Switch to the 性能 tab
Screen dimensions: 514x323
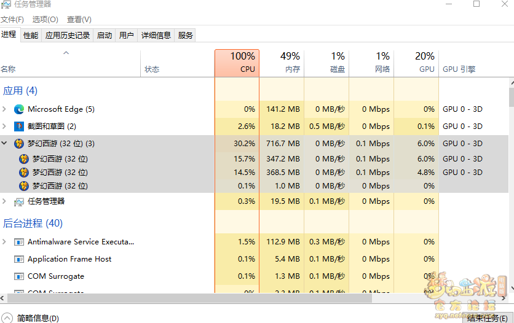click(x=31, y=36)
